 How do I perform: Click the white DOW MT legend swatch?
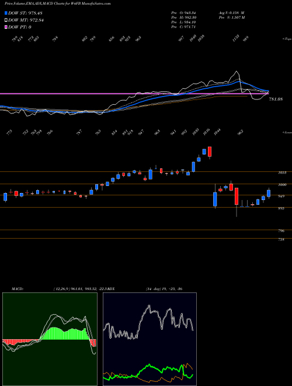6,20
